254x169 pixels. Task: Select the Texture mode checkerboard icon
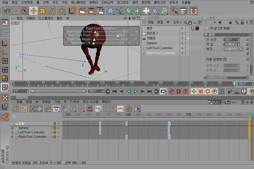pyautogui.click(x=5, y=98)
